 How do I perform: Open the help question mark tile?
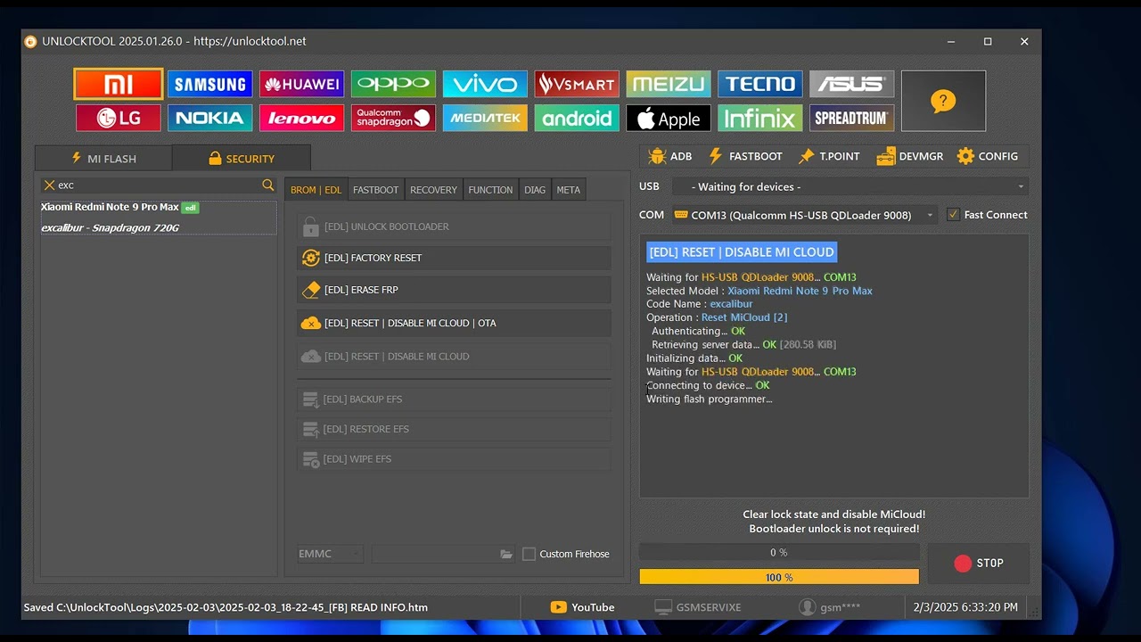[943, 101]
